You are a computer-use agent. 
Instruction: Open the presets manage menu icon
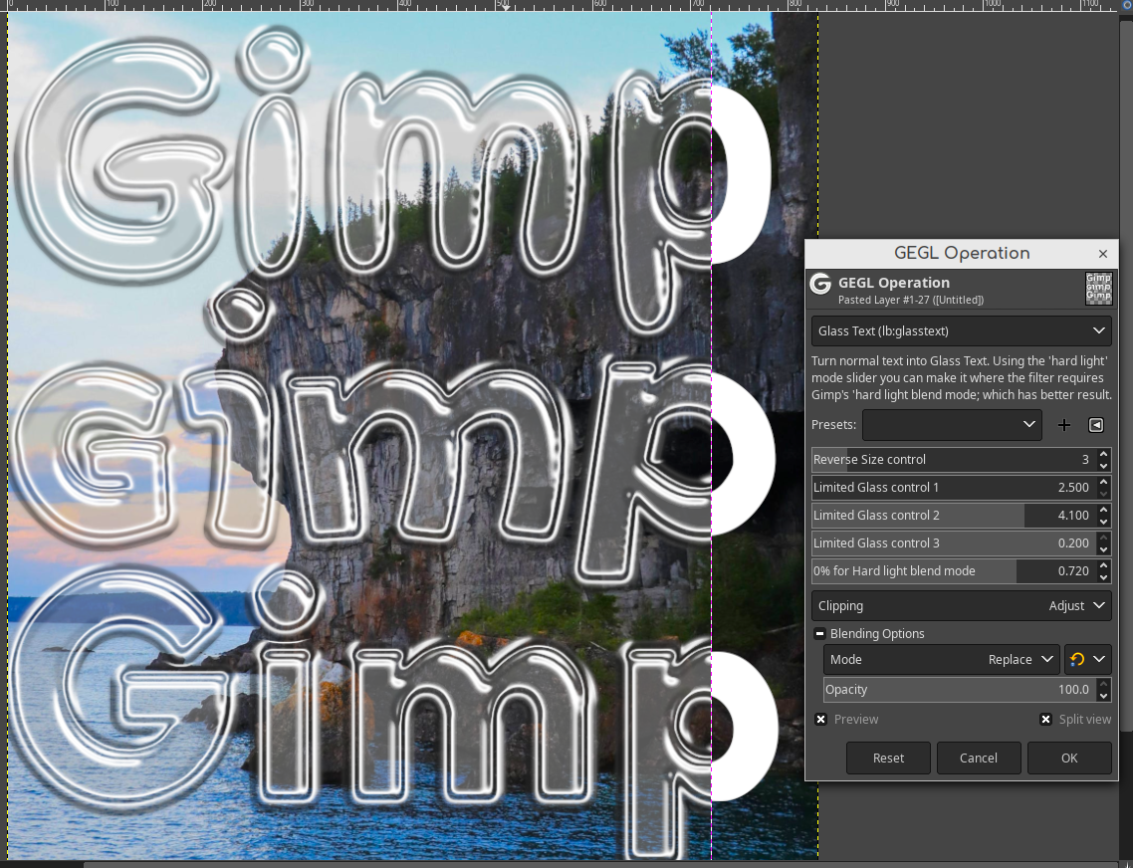tap(1095, 425)
